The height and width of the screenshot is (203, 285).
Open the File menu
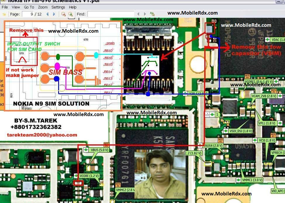pos(5,7)
